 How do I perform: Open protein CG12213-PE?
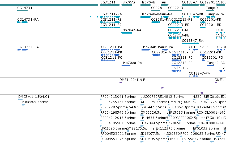pyautogui.click(x=182, y=63)
